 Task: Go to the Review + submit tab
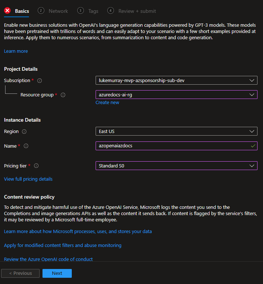click(x=137, y=11)
